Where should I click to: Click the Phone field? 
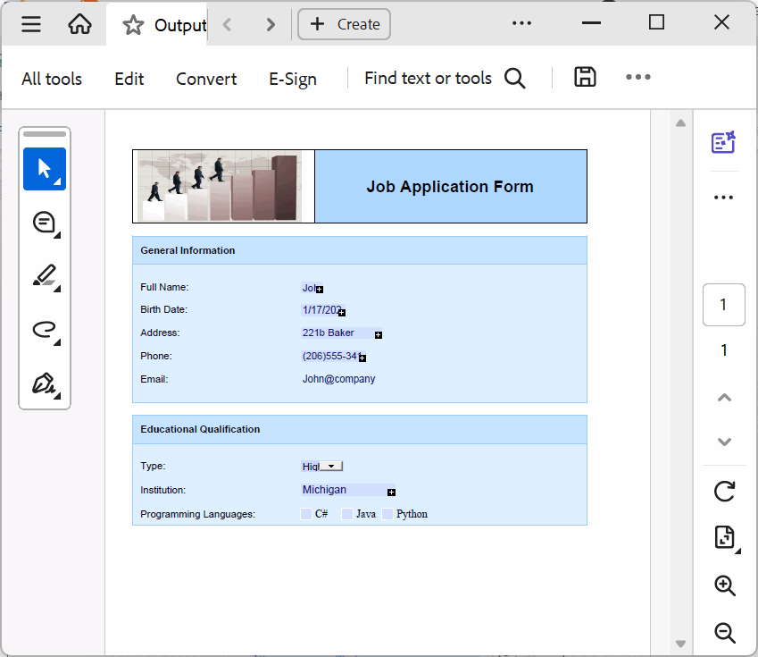(x=333, y=356)
